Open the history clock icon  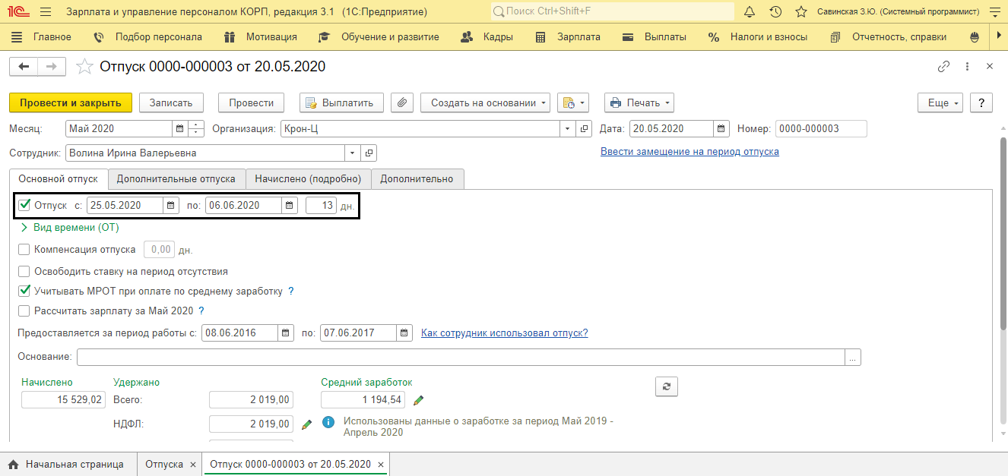click(775, 12)
